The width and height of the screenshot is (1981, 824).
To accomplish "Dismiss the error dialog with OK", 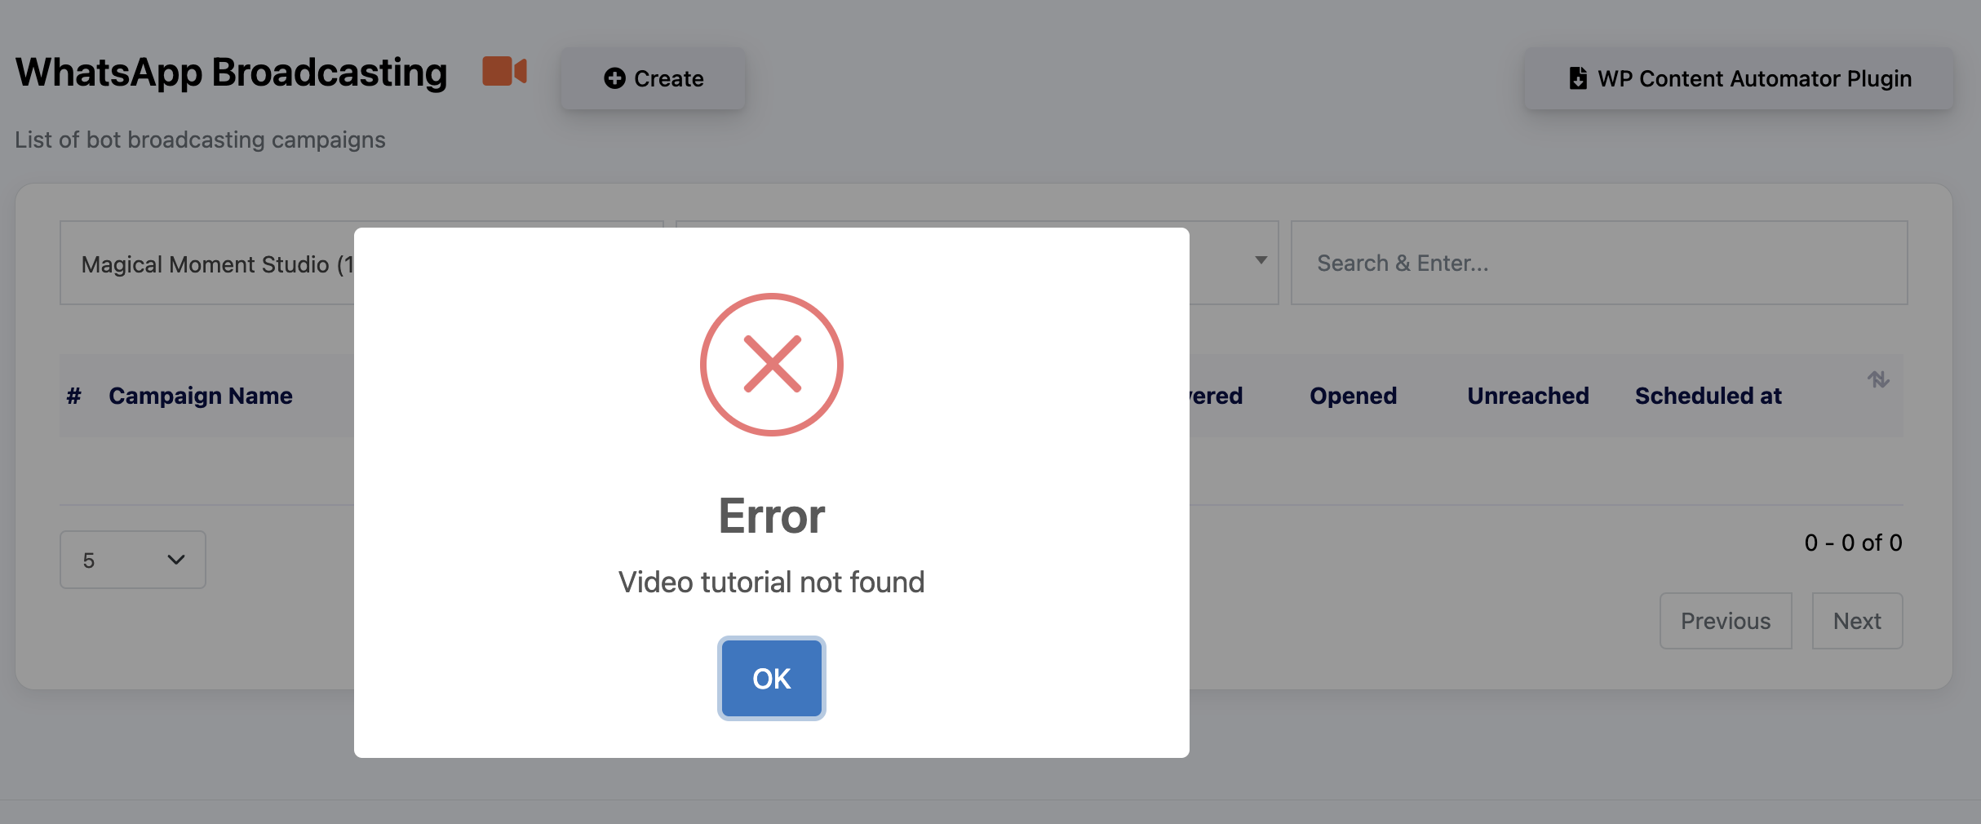I will coord(772,678).
